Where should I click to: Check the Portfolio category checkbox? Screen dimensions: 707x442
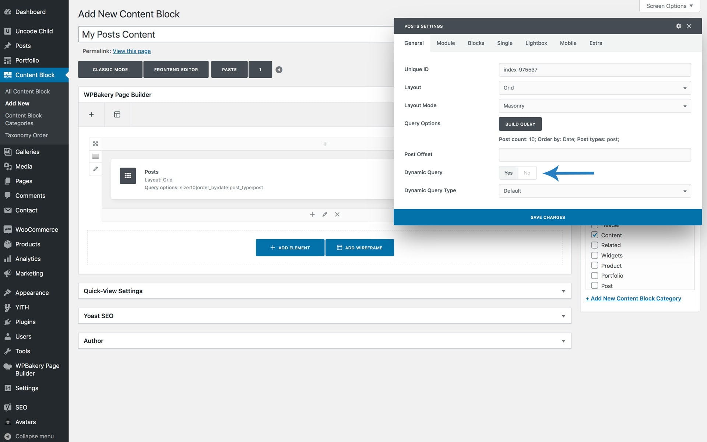pyautogui.click(x=594, y=276)
